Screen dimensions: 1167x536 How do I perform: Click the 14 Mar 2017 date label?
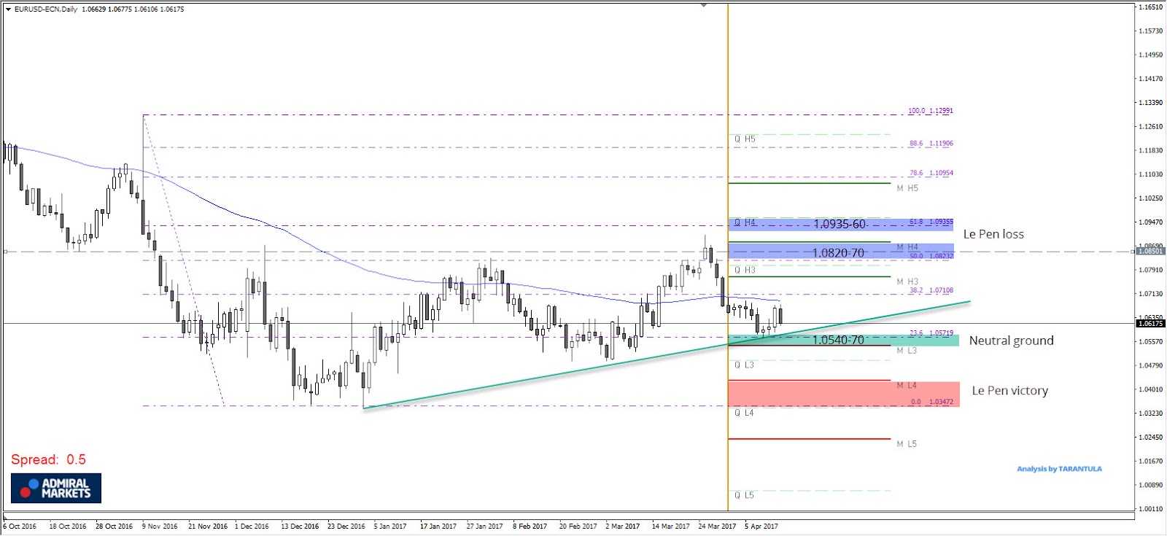point(670,526)
